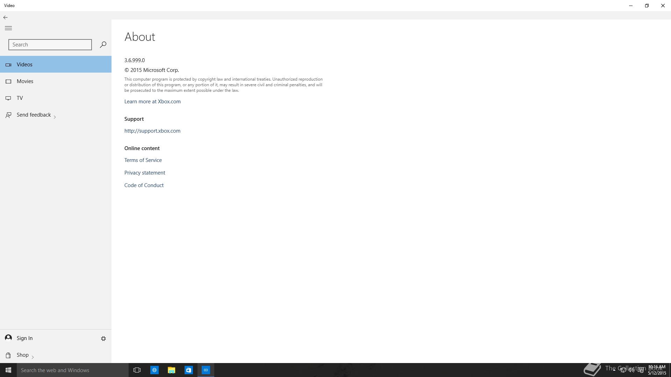Image resolution: width=671 pixels, height=377 pixels.
Task: Click the Videos camera icon
Action: click(x=8, y=65)
